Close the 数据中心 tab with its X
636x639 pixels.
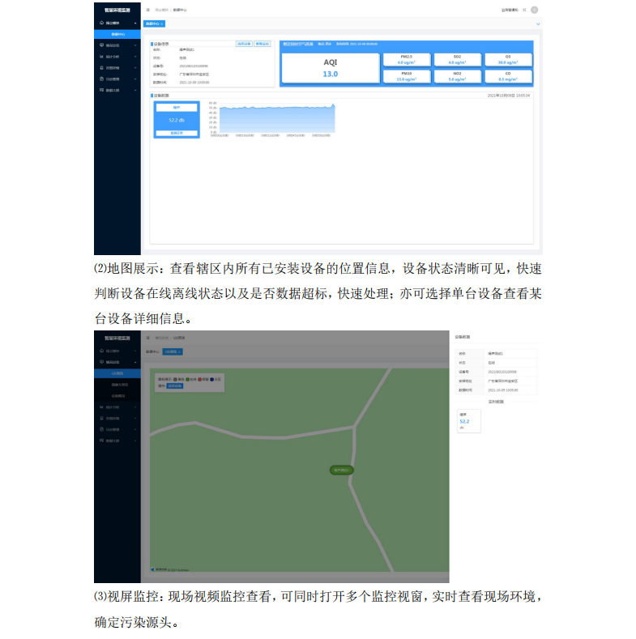162,24
